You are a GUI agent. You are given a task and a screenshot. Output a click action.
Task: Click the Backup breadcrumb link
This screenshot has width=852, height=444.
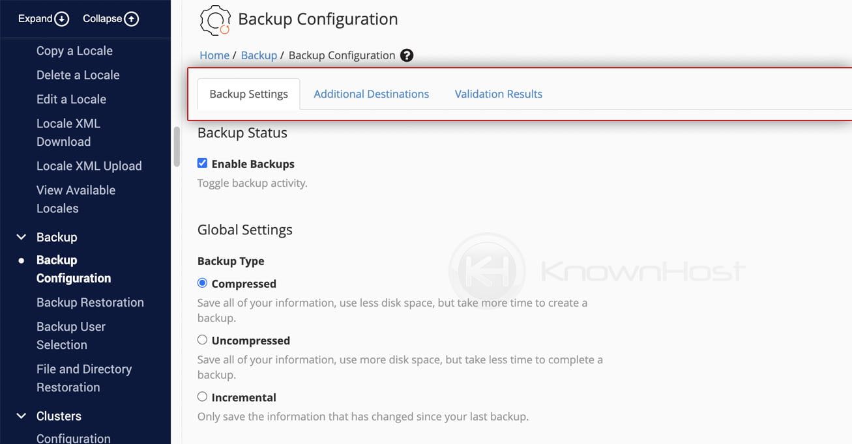tap(259, 55)
